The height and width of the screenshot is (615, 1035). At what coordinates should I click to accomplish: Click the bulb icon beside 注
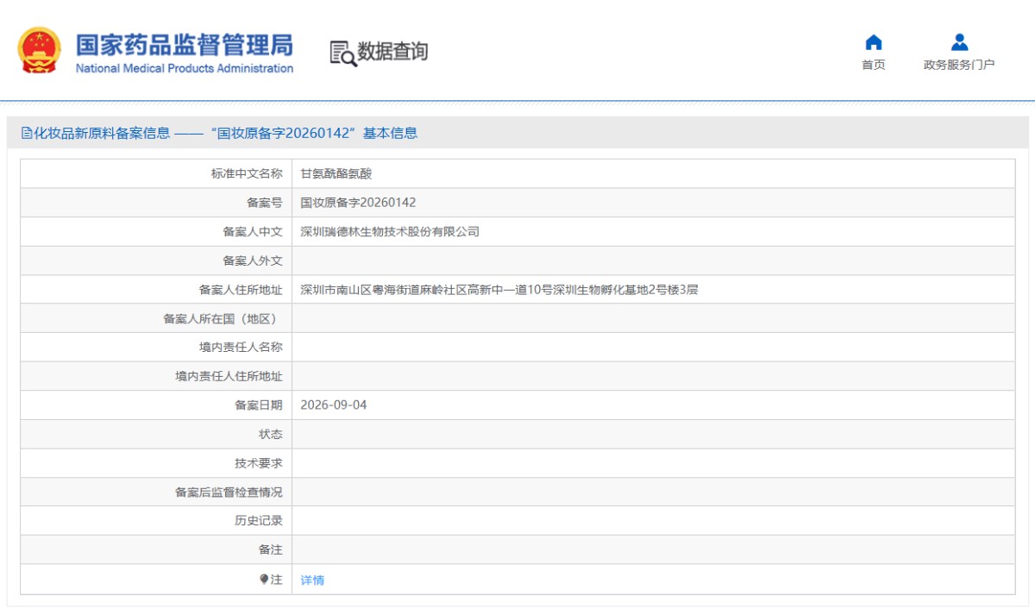coord(264,580)
